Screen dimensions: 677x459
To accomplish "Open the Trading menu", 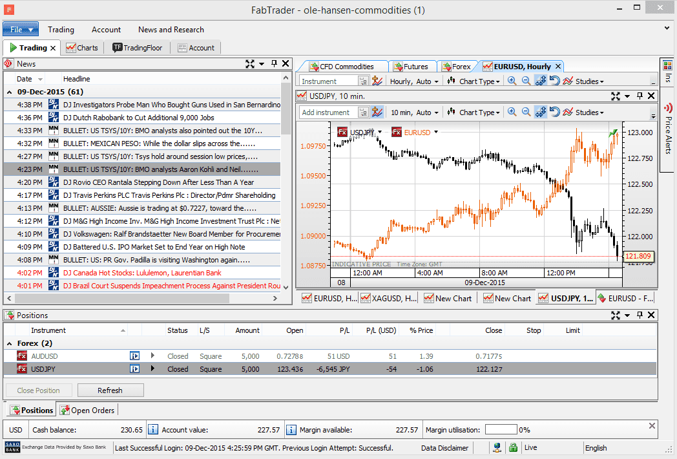I will tap(61, 29).
